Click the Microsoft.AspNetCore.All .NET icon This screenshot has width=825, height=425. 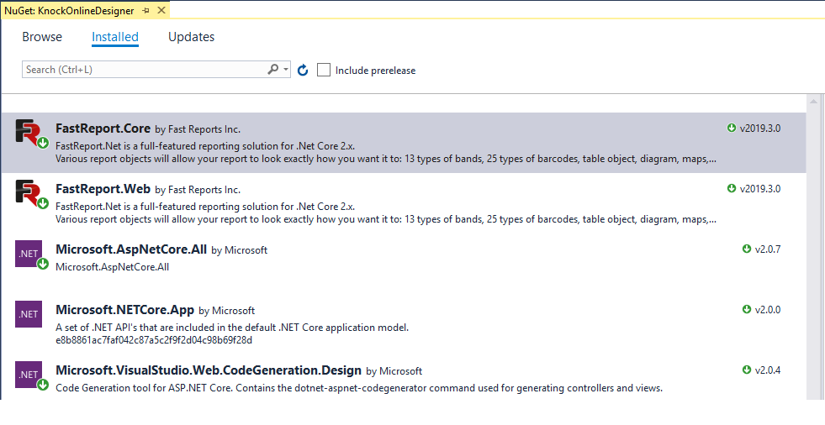[x=31, y=254]
